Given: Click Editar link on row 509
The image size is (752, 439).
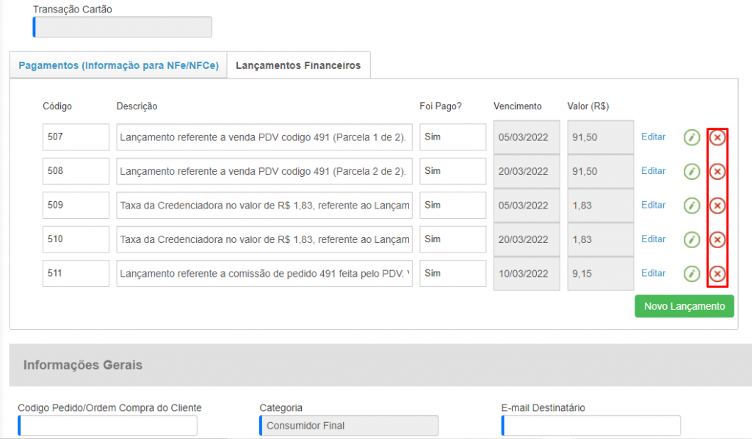Looking at the screenshot, I should coord(653,205).
